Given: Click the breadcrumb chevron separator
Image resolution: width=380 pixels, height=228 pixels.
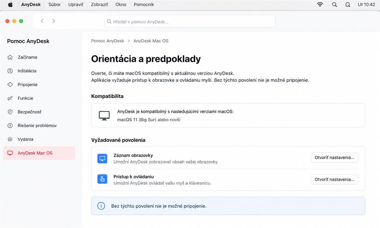Looking at the screenshot, I should coord(129,41).
